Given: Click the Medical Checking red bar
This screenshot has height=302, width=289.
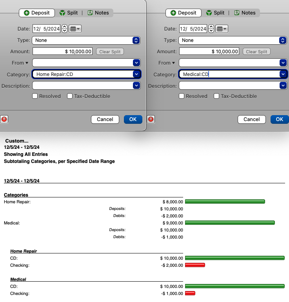Looking at the screenshot, I should pyautogui.click(x=190, y=293).
